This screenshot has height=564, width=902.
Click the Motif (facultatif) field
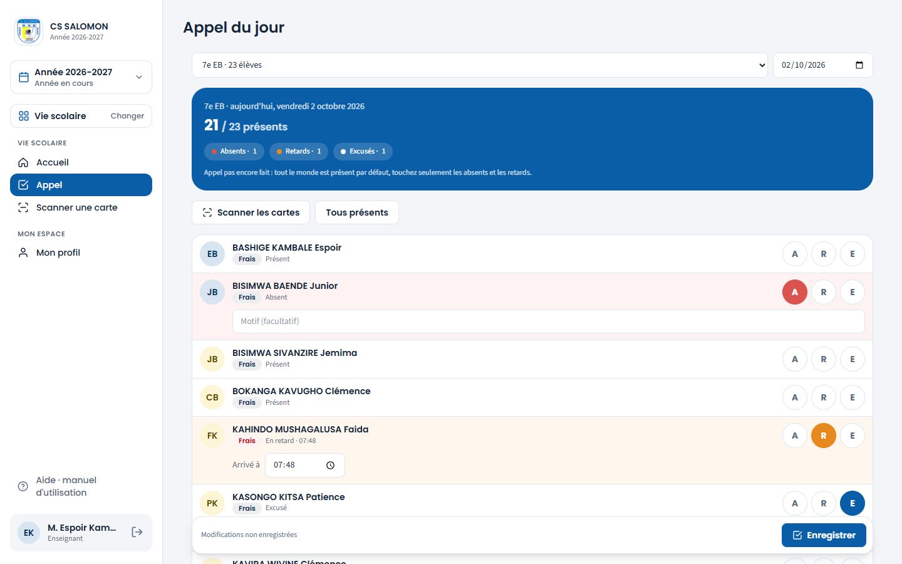[x=549, y=321]
